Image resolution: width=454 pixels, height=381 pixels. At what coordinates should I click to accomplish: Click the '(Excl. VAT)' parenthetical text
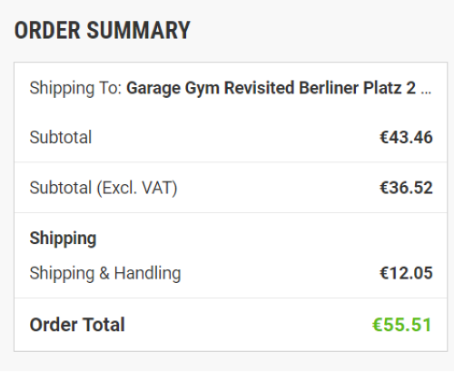[x=137, y=188]
